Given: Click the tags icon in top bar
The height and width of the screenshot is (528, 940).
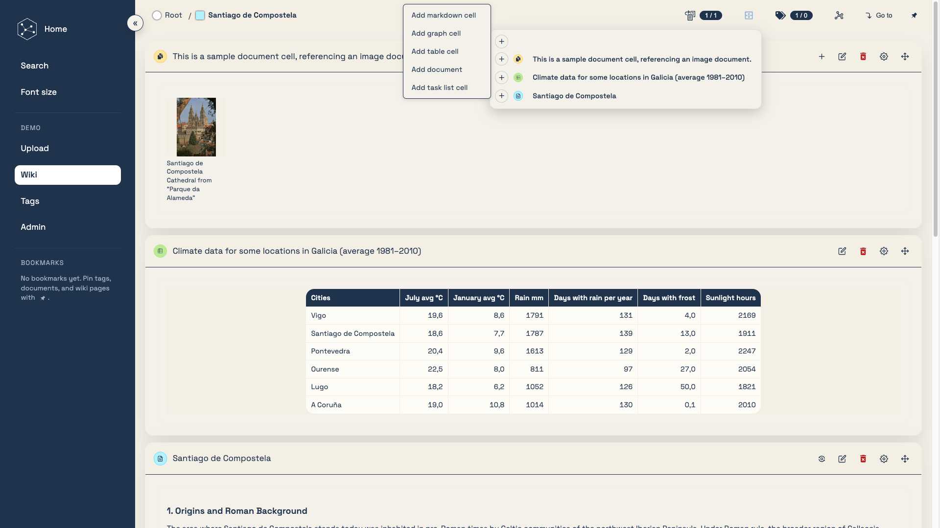Looking at the screenshot, I should [x=780, y=16].
